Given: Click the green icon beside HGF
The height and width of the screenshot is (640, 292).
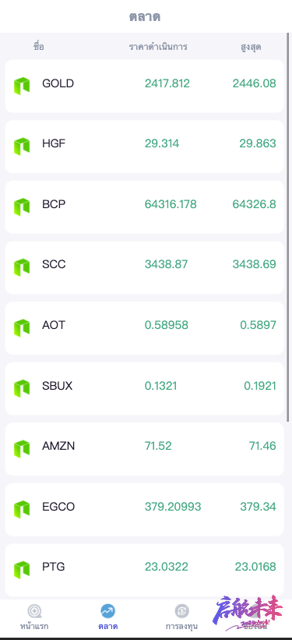Looking at the screenshot, I should coord(22,146).
